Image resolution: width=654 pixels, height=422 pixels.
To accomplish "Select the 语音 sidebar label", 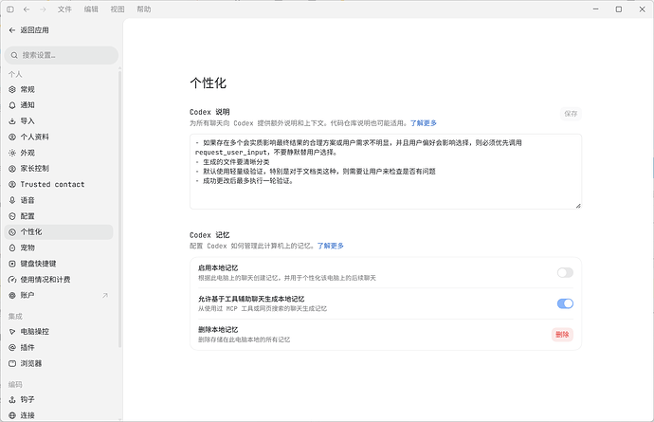I will [x=27, y=200].
